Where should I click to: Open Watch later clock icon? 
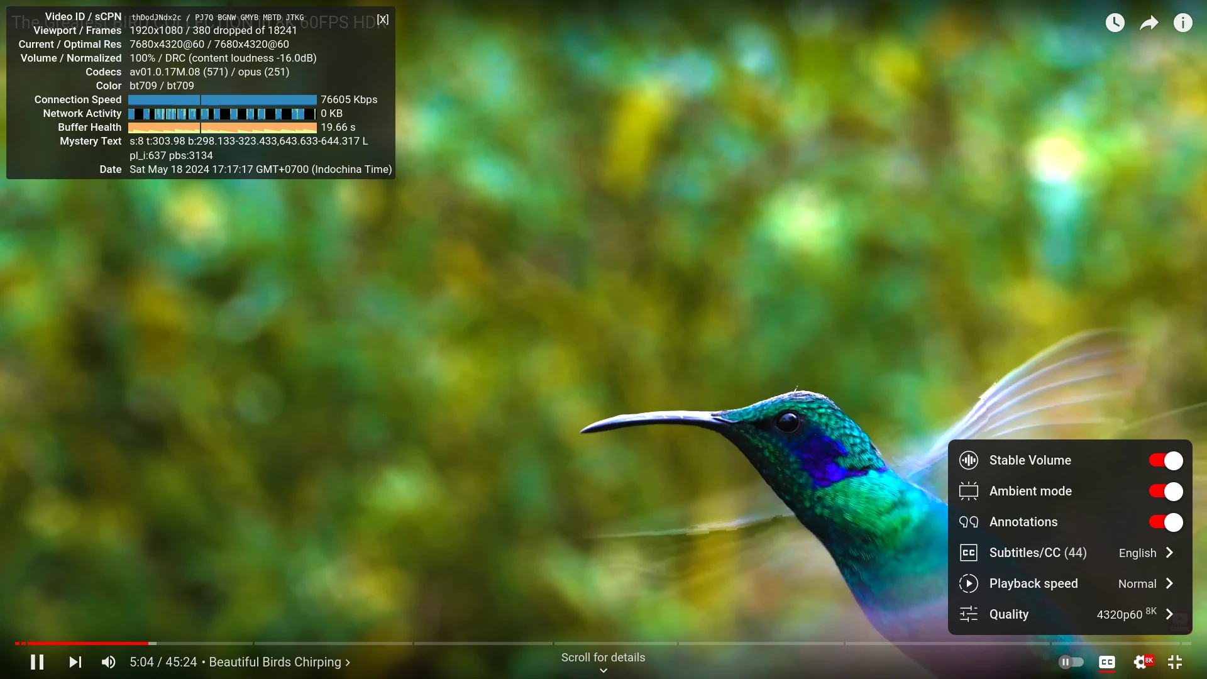(x=1115, y=23)
